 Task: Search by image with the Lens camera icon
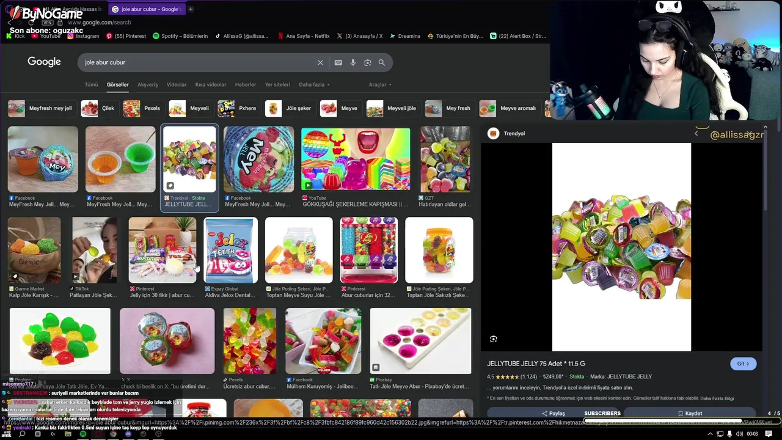(x=367, y=62)
